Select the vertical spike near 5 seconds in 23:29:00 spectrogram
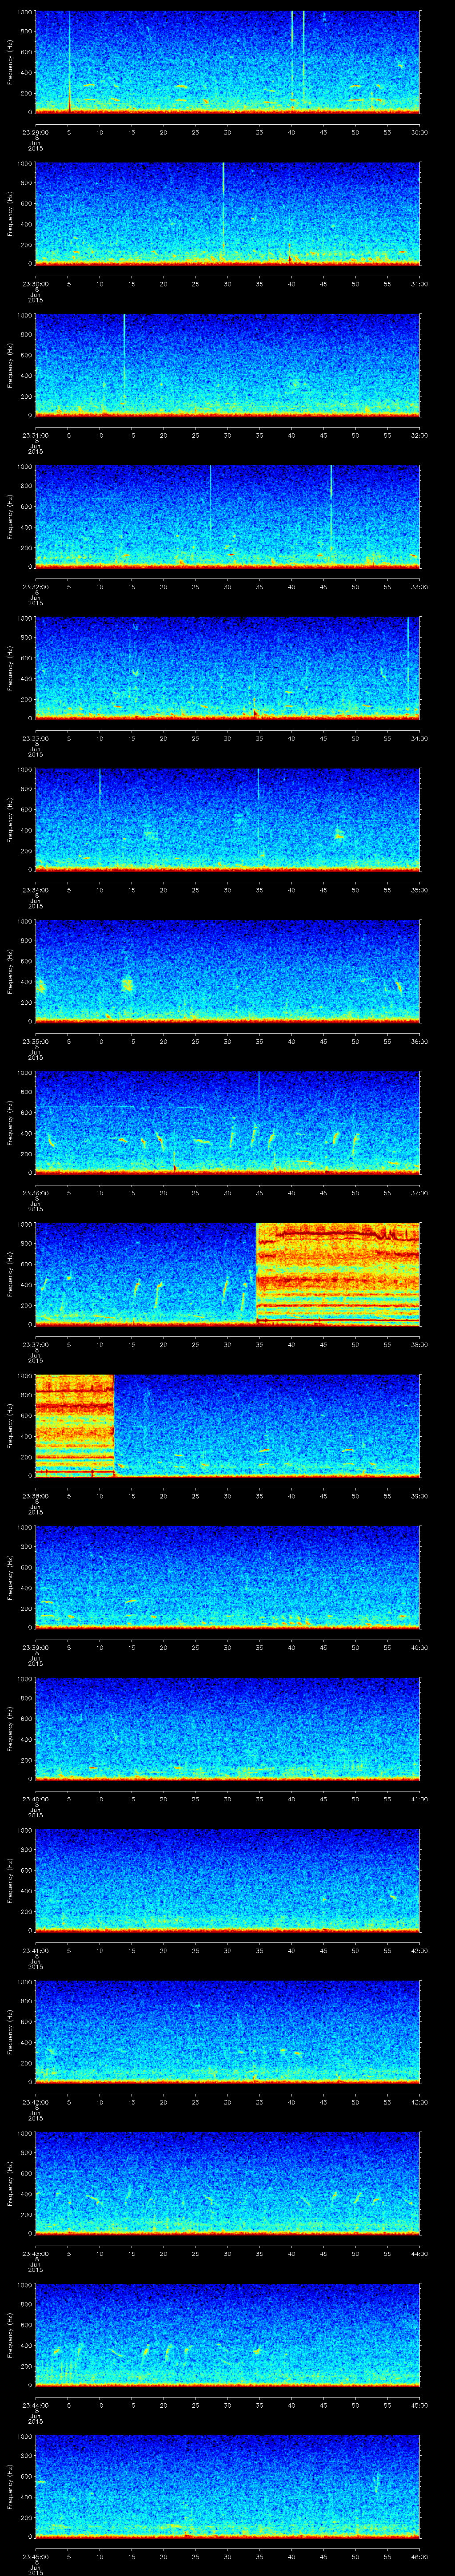The width and height of the screenshot is (455, 2576). coord(69,60)
